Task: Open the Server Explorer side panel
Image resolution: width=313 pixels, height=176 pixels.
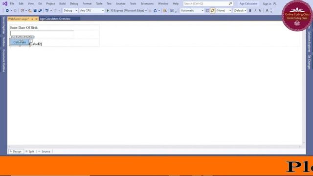Action: coord(3,25)
